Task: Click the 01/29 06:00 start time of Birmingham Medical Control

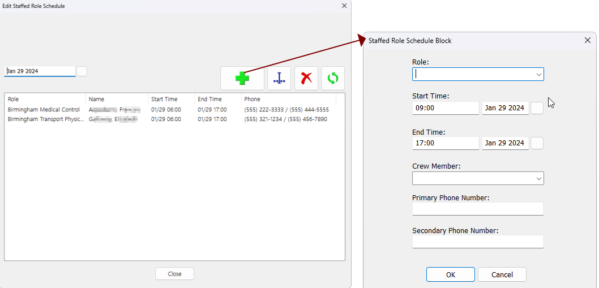Action: click(166, 110)
